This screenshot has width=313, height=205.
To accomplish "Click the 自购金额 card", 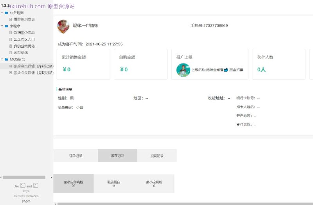I will [x=140, y=64].
